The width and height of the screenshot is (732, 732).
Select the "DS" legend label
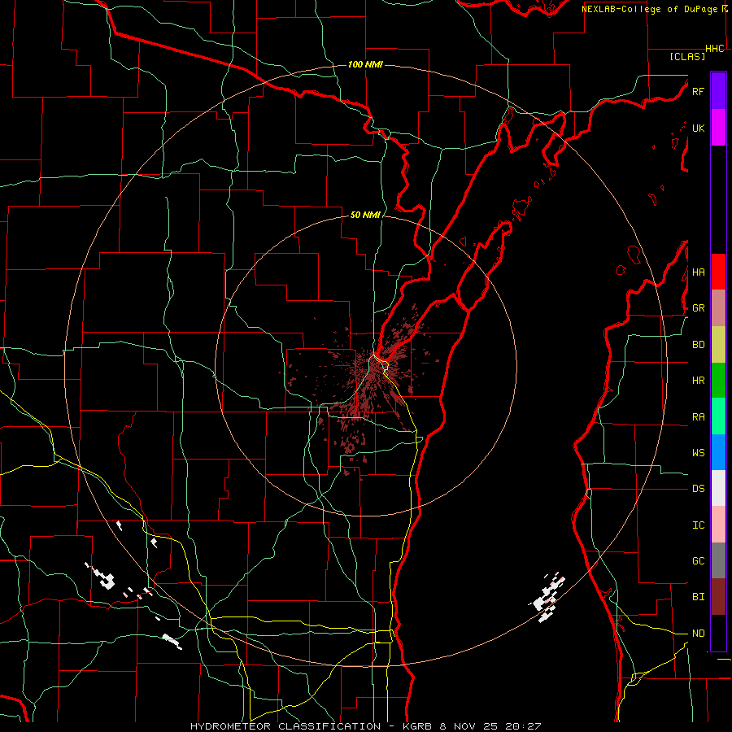pos(698,488)
